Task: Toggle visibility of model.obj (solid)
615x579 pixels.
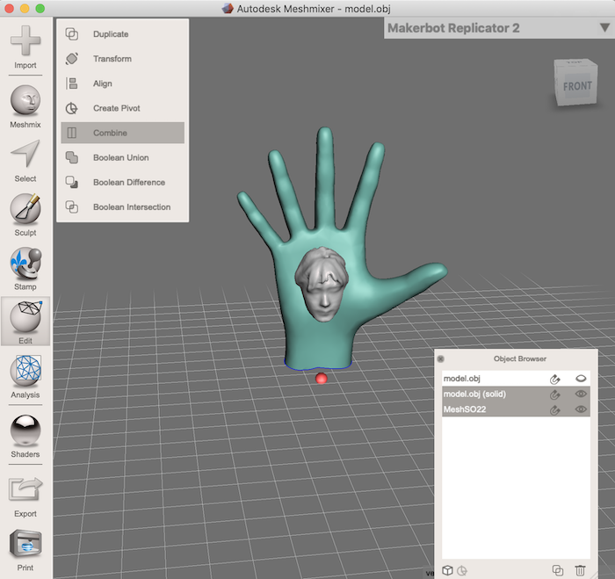Action: coord(581,394)
